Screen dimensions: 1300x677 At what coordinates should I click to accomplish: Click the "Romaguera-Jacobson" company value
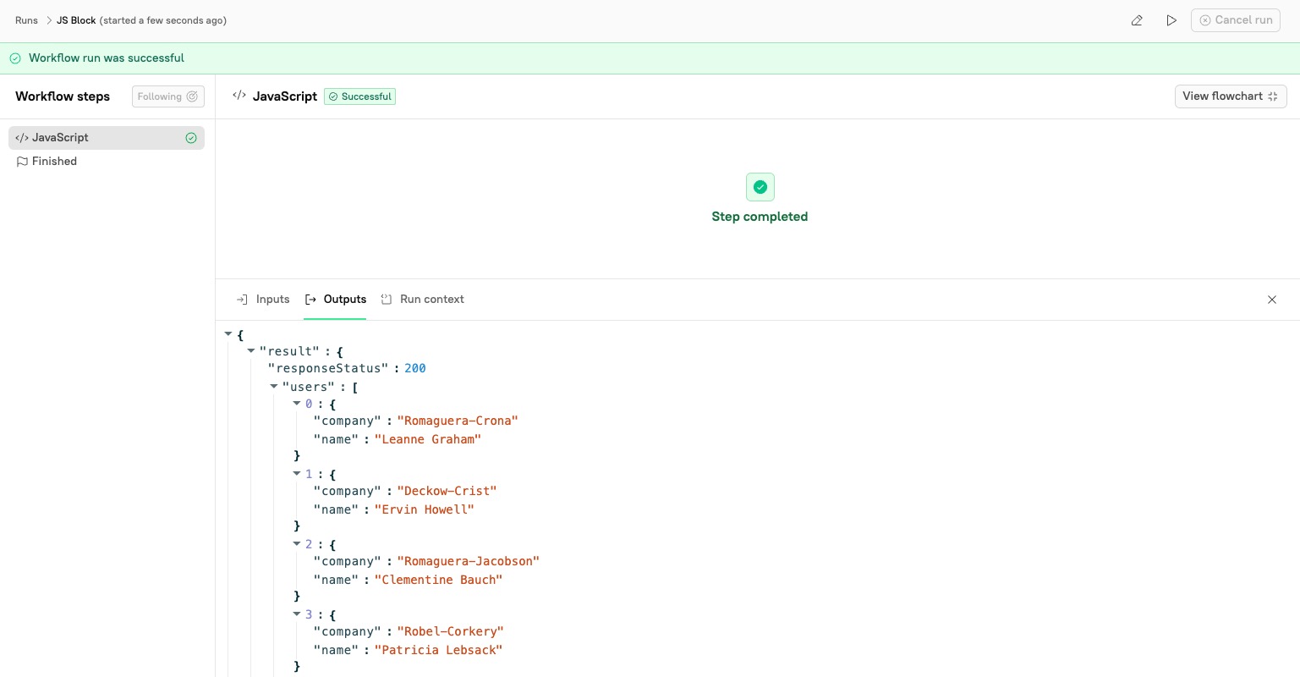tap(468, 561)
